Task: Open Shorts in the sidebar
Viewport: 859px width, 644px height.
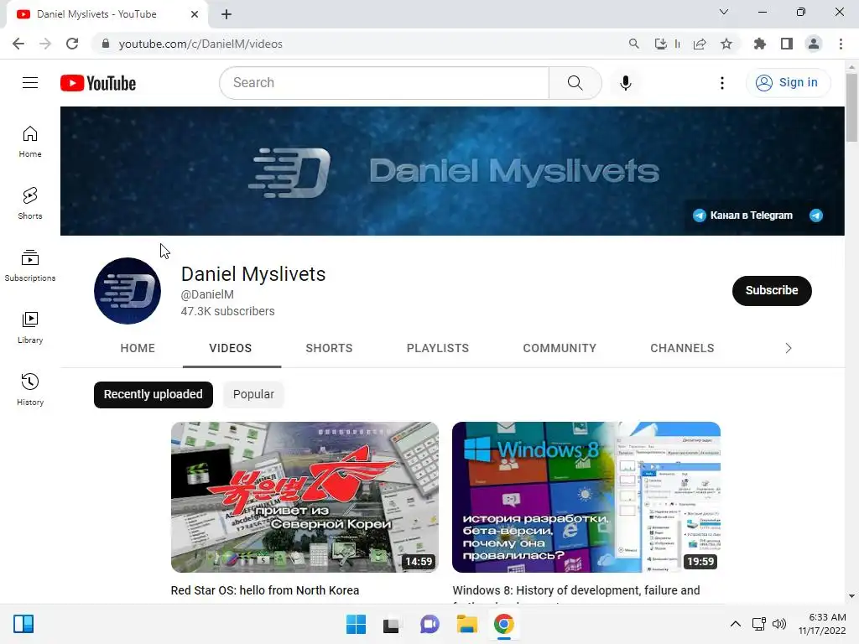Action: coord(30,204)
